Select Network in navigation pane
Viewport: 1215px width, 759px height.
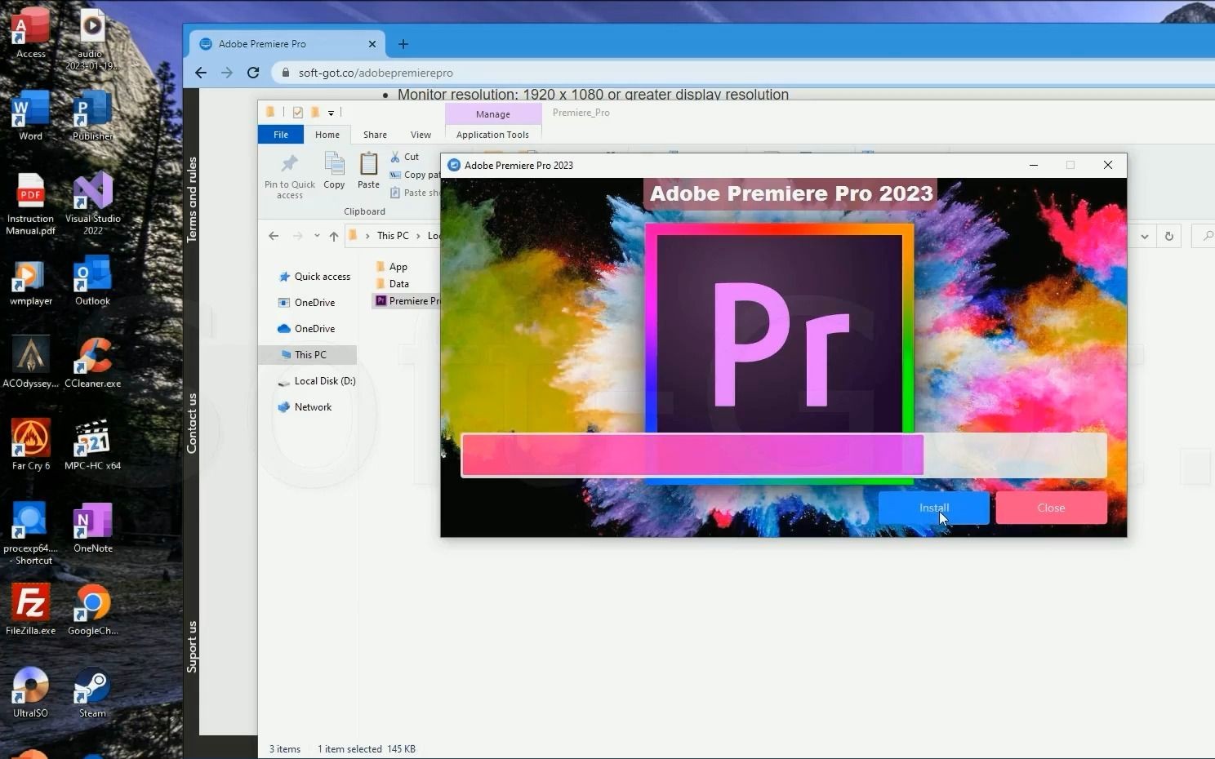305,407
